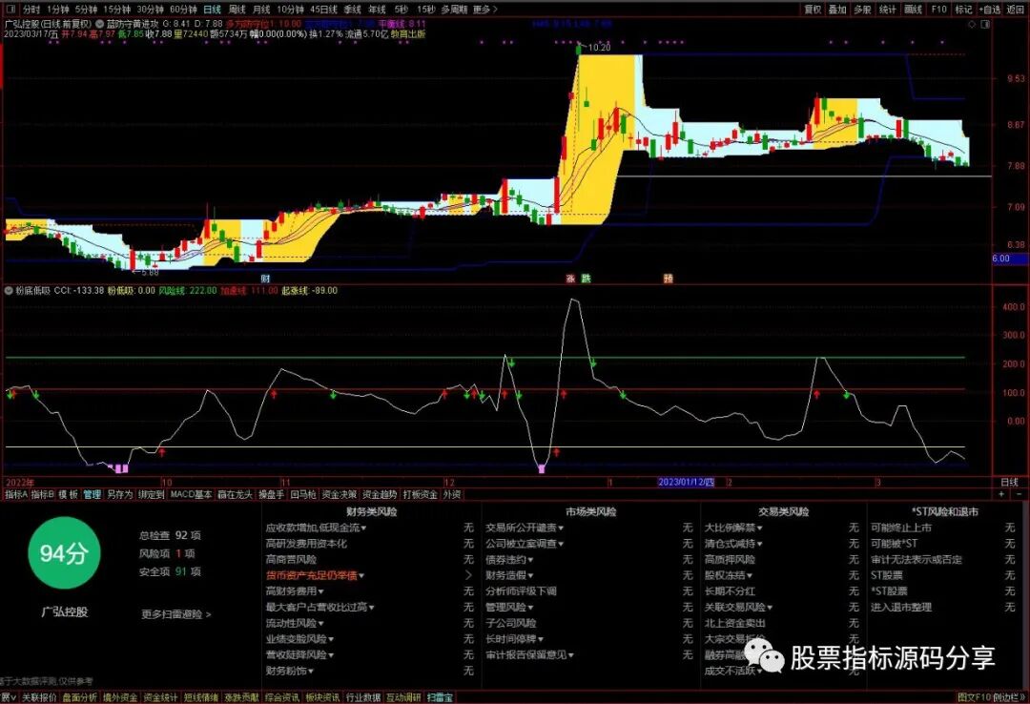Click the 返回 back button
This screenshot has height=704, width=1030.
tap(1015, 10)
